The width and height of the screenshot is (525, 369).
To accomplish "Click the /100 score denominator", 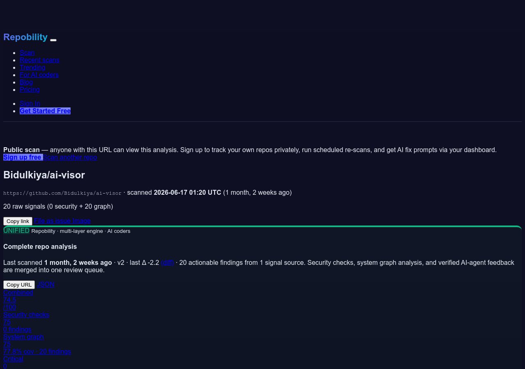I will click(10, 307).
